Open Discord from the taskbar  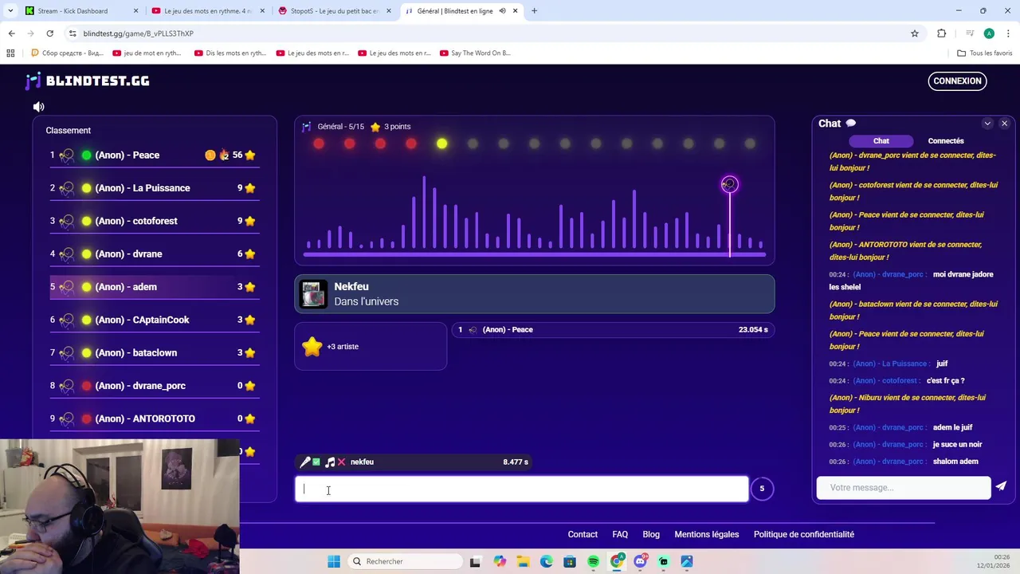640,561
